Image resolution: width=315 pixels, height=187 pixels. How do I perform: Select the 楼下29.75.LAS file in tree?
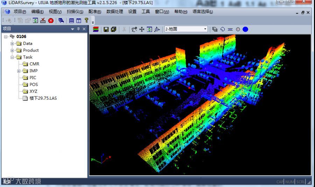(43, 98)
